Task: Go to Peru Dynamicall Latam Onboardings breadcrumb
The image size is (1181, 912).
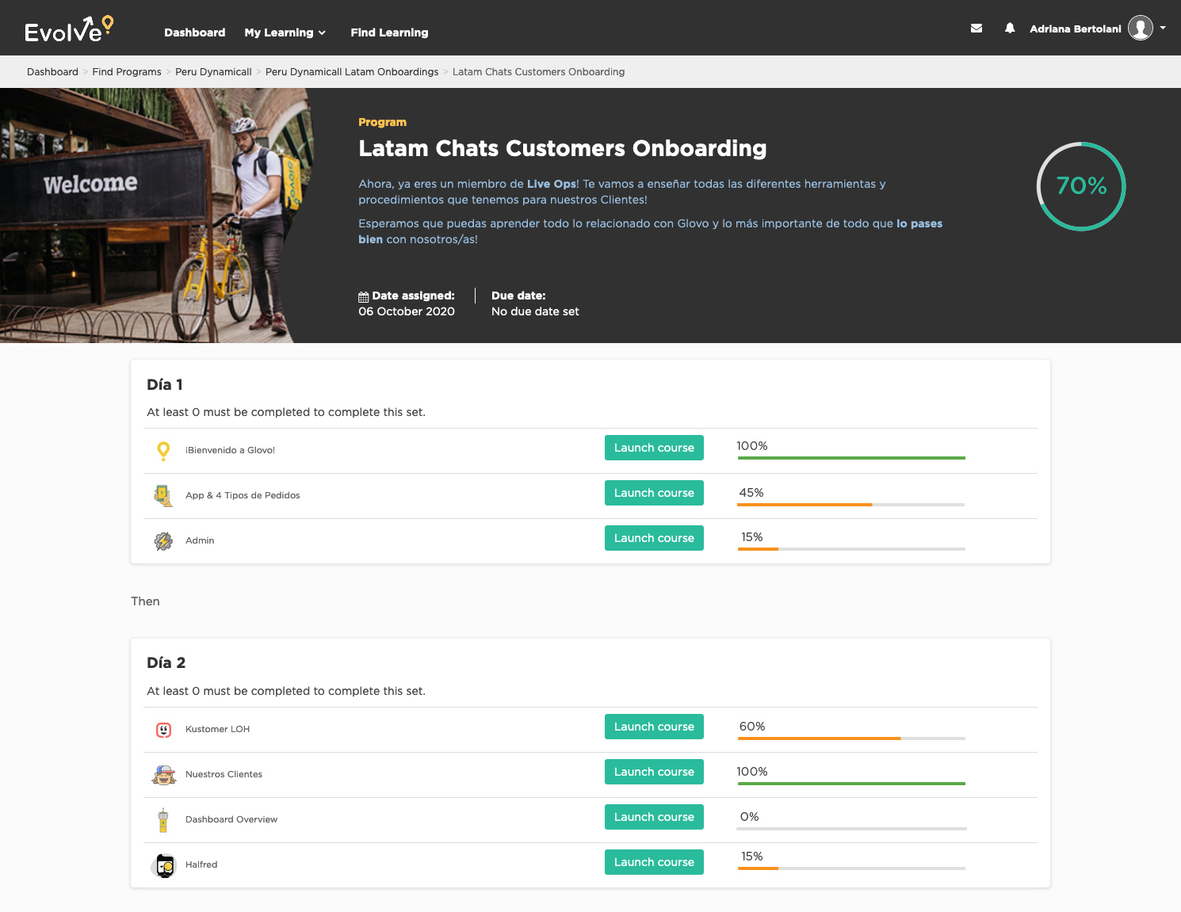Action: pyautogui.click(x=352, y=72)
